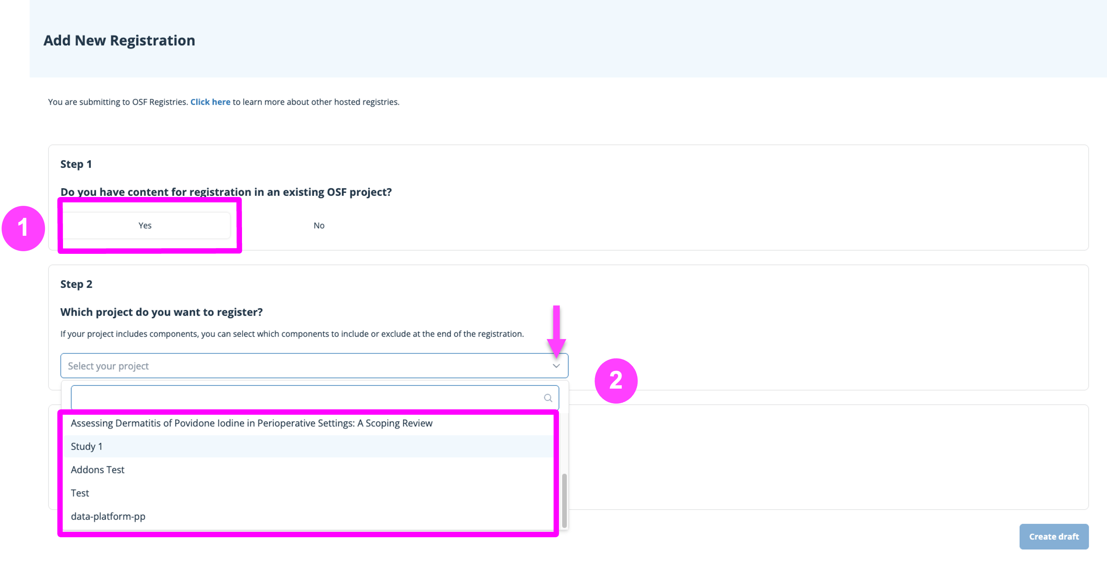Select Yes for existing OSF project
Viewport: 1107px width, 586px height.
[x=145, y=225]
